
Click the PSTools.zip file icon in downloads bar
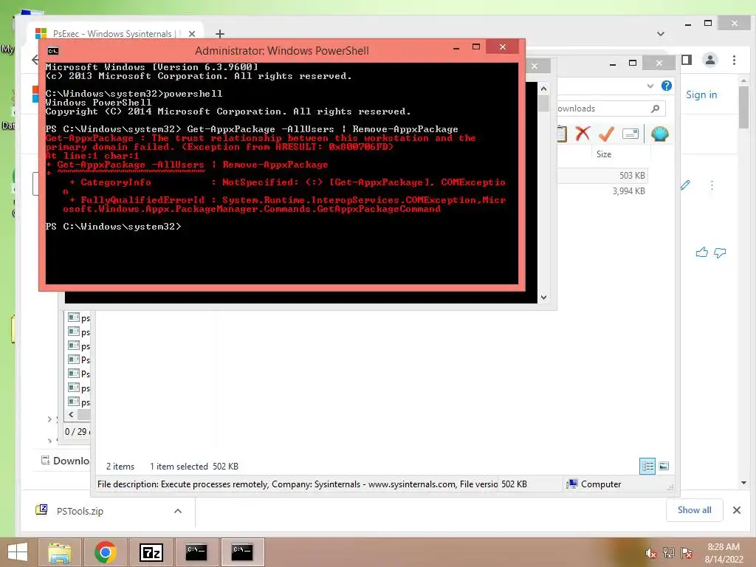click(x=41, y=510)
